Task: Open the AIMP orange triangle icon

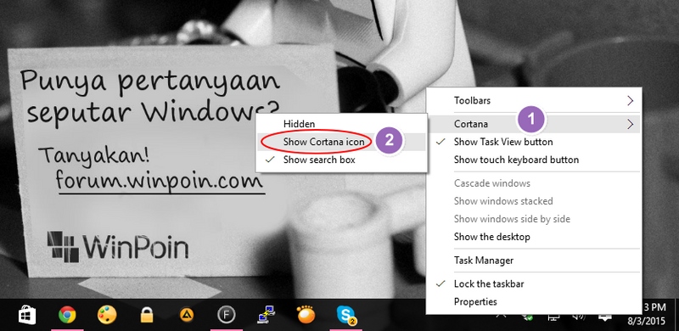Action: (187, 315)
